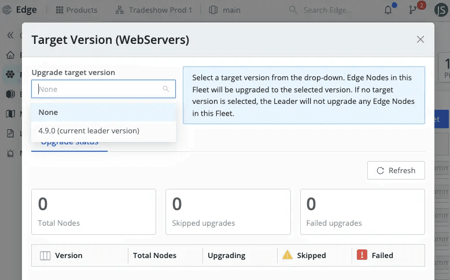450x280 pixels.
Task: Click the Skipped warning triangle icon
Action: (287, 255)
